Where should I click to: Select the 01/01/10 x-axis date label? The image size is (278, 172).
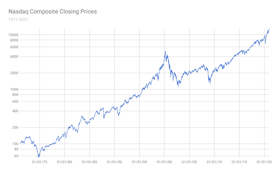(214, 162)
